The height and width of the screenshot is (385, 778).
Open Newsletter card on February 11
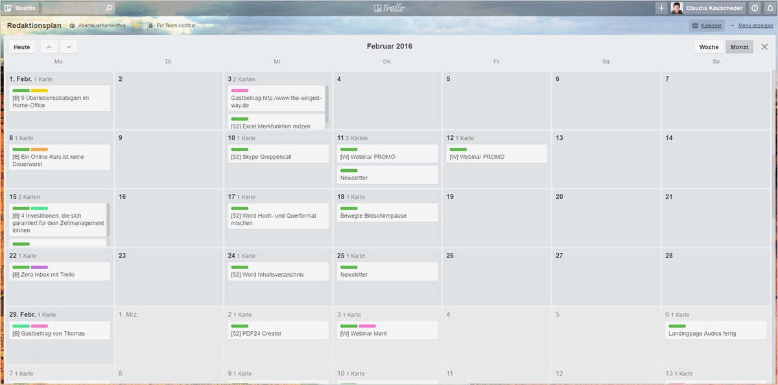point(387,174)
